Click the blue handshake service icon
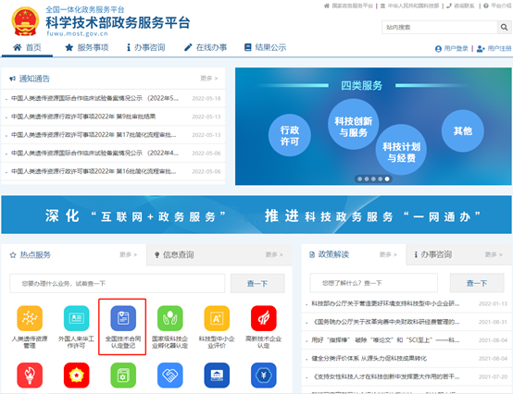Viewport: 513px width, 394px height. (169, 376)
